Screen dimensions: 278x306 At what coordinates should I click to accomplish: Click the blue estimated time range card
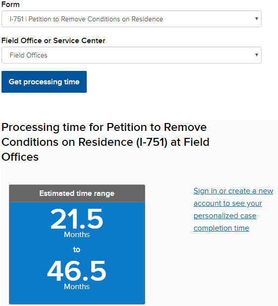77,253
